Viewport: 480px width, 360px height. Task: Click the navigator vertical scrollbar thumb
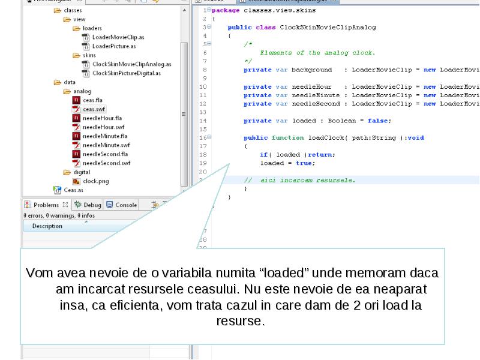pos(184,114)
